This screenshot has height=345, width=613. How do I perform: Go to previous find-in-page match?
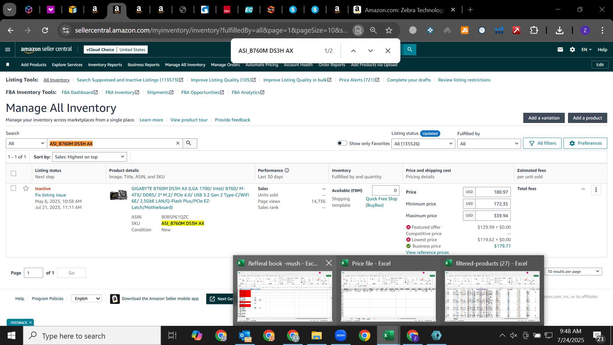point(353,51)
